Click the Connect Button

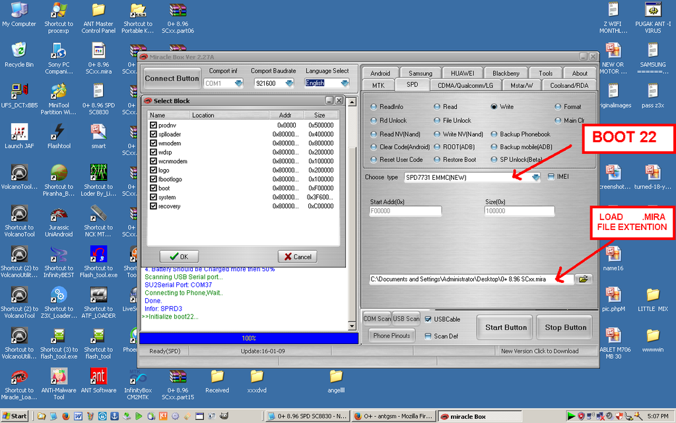[172, 79]
